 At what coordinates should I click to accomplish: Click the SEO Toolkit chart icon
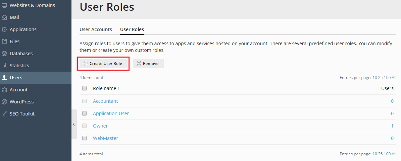pos(4,114)
